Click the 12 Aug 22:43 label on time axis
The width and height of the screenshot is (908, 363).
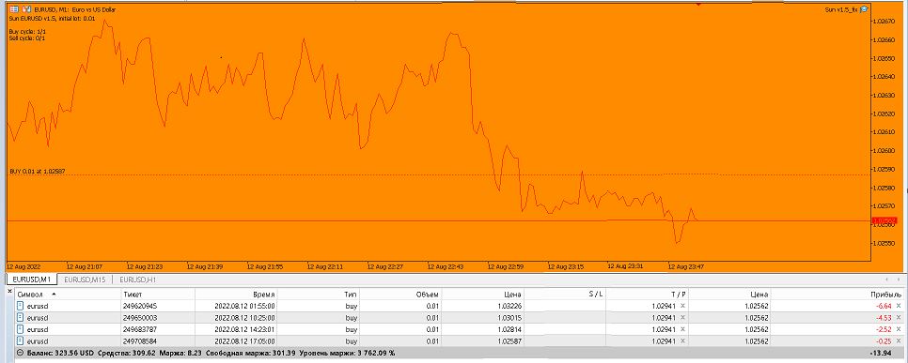point(446,267)
